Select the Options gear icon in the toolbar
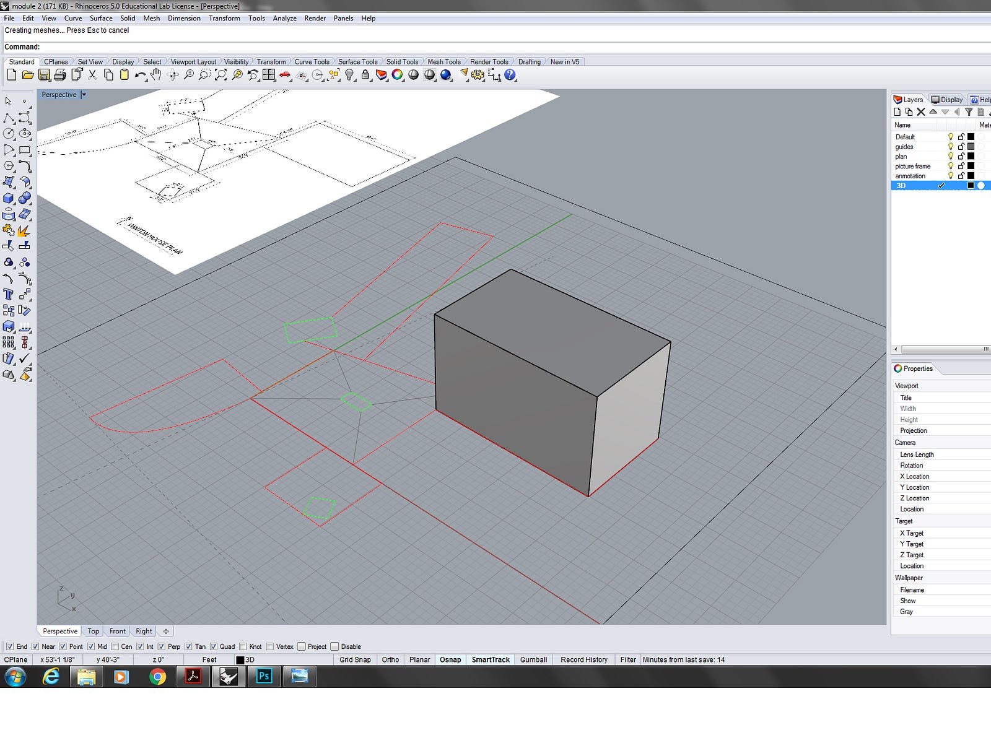 pos(477,75)
